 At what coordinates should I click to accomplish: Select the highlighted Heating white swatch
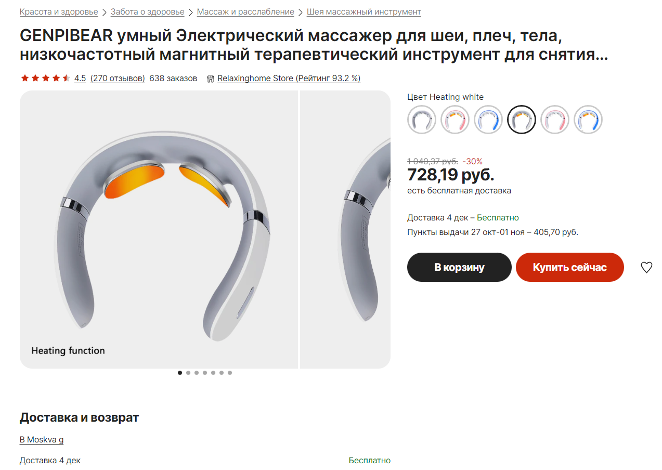[522, 120]
